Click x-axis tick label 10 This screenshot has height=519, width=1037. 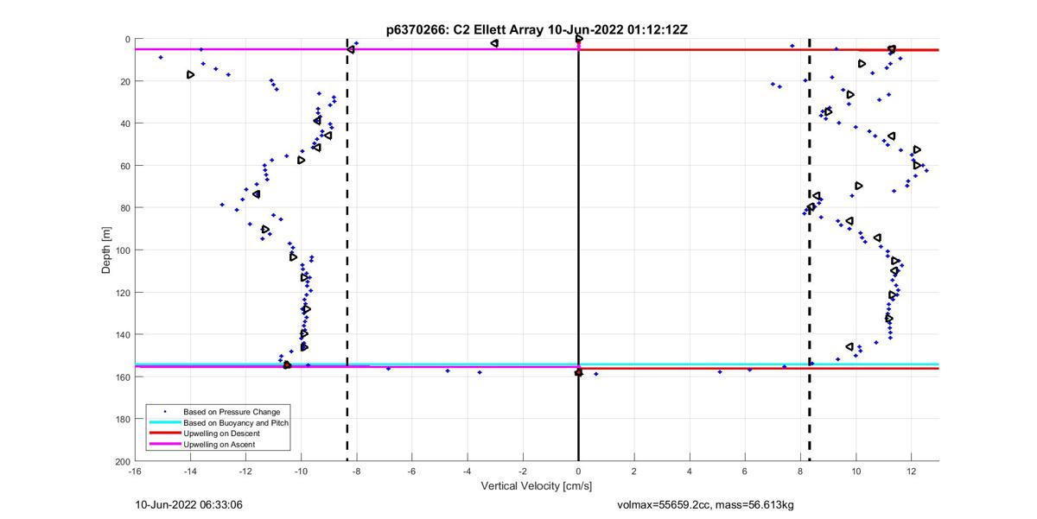[x=856, y=472]
